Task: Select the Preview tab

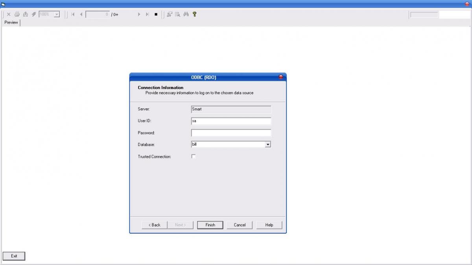Action: [x=11, y=22]
